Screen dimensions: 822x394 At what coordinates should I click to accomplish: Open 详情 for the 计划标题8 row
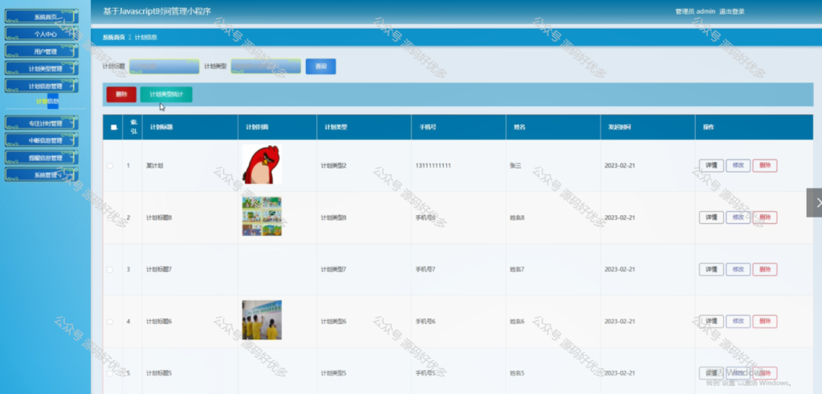[711, 217]
